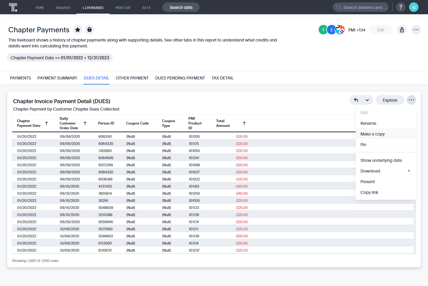This screenshot has height=286, width=428.
Task: Open the Chapter Payment Date filter chip
Action: [60, 58]
